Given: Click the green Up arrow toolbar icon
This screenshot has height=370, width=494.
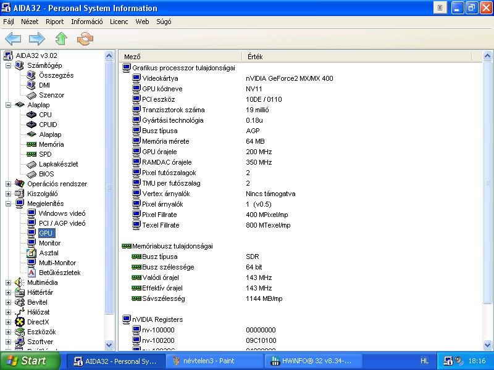Looking at the screenshot, I should tap(61, 39).
